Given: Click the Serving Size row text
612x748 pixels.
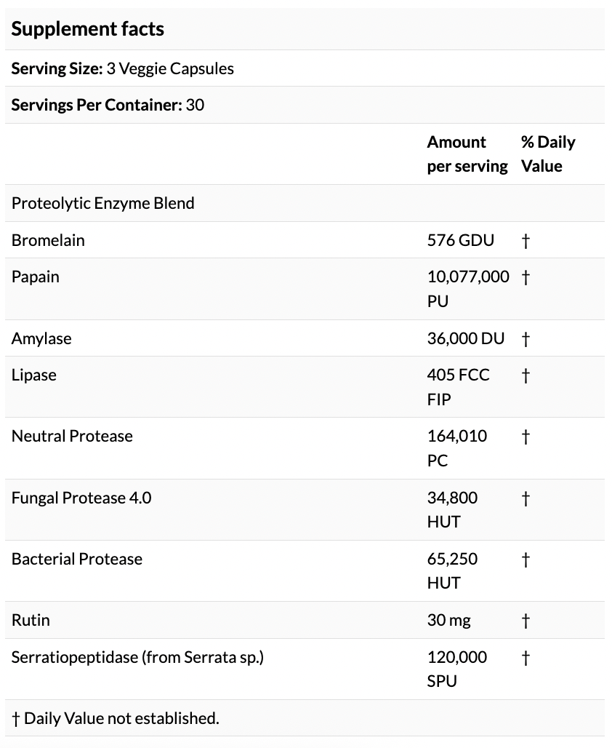Looking at the screenshot, I should pos(123,68).
